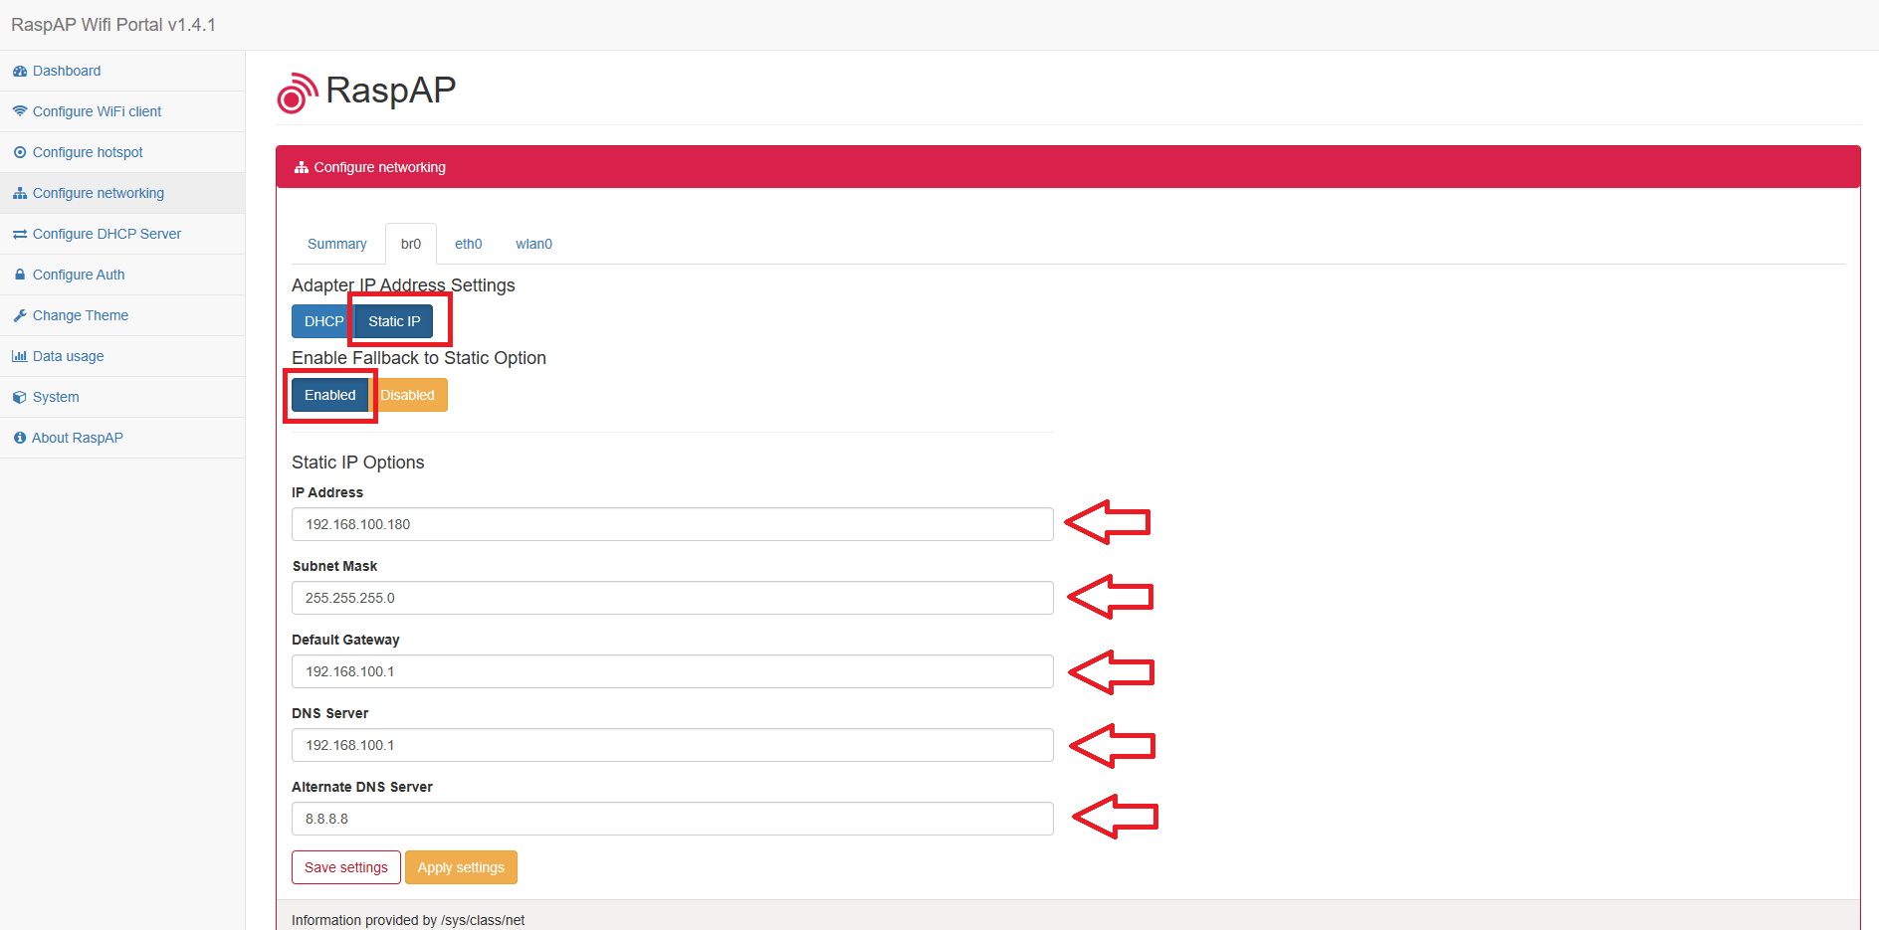1879x930 pixels.
Task: Open Configure Auth page
Action: click(79, 275)
